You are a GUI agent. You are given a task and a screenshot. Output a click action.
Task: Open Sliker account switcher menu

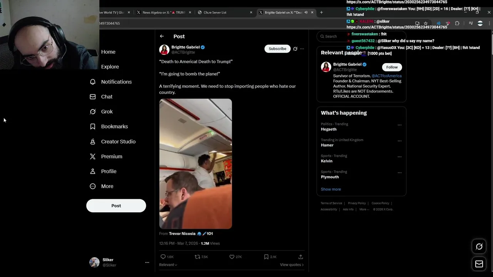pyautogui.click(x=147, y=262)
